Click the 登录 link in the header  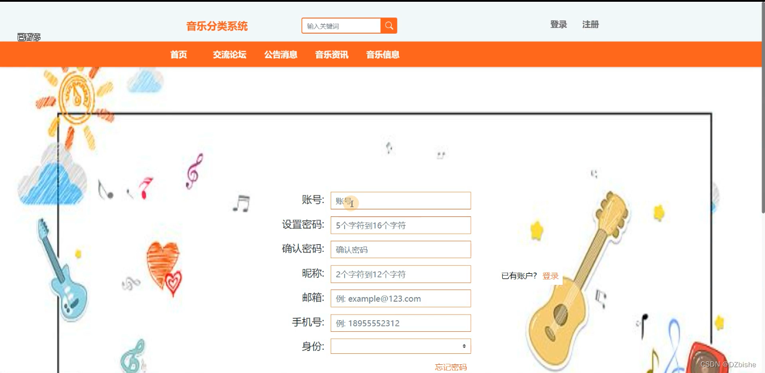pos(559,24)
